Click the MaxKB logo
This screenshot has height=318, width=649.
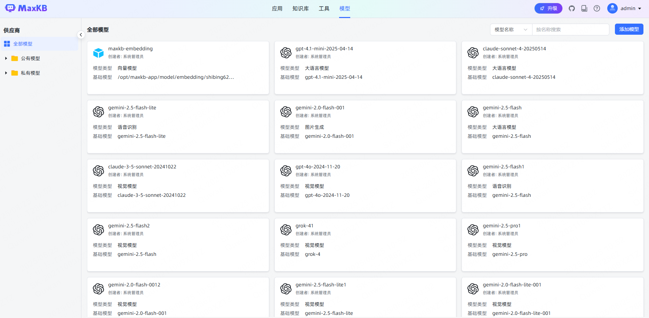coord(26,8)
